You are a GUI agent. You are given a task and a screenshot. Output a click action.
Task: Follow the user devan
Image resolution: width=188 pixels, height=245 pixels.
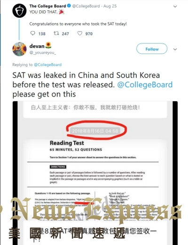pyautogui.click(x=152, y=49)
